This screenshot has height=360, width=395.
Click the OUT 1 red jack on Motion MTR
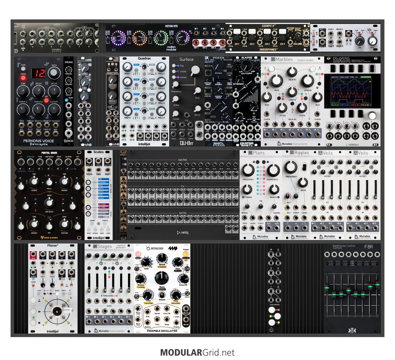[196, 43]
